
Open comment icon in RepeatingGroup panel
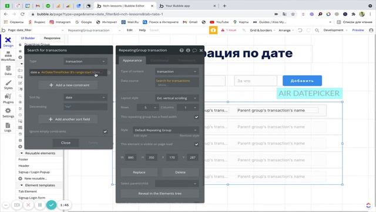coord(194,50)
